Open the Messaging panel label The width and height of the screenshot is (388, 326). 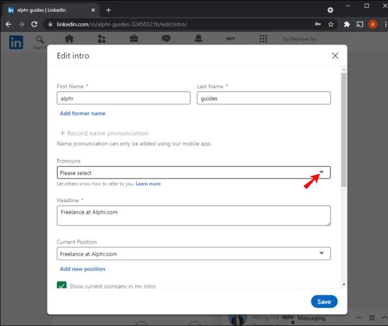point(312,318)
